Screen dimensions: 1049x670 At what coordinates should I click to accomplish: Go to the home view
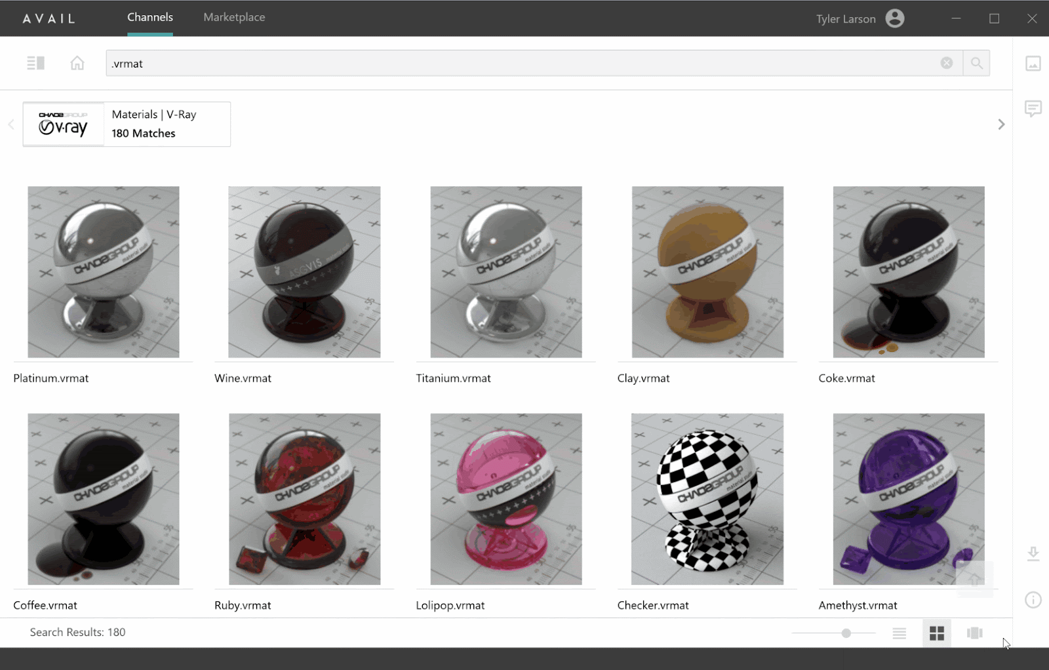point(77,63)
